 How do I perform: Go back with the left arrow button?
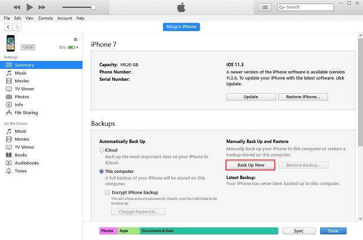[x=8, y=27]
